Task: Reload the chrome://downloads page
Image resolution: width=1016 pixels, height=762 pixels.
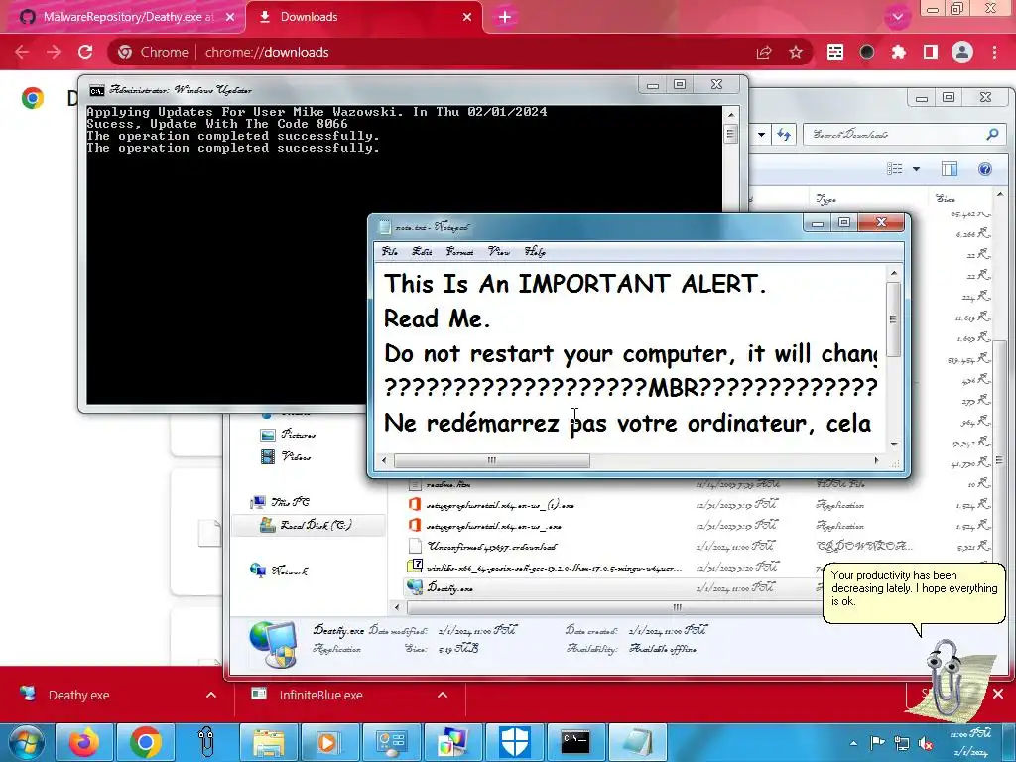Action: [x=85, y=52]
